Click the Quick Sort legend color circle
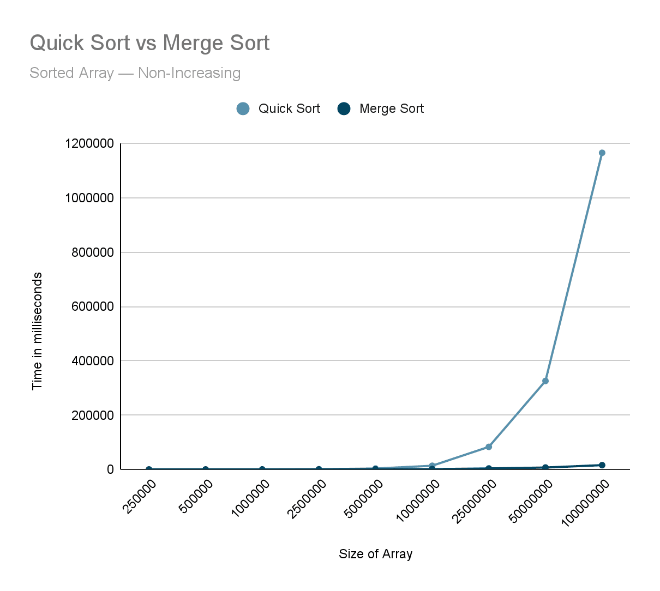The height and width of the screenshot is (591, 660). (243, 108)
